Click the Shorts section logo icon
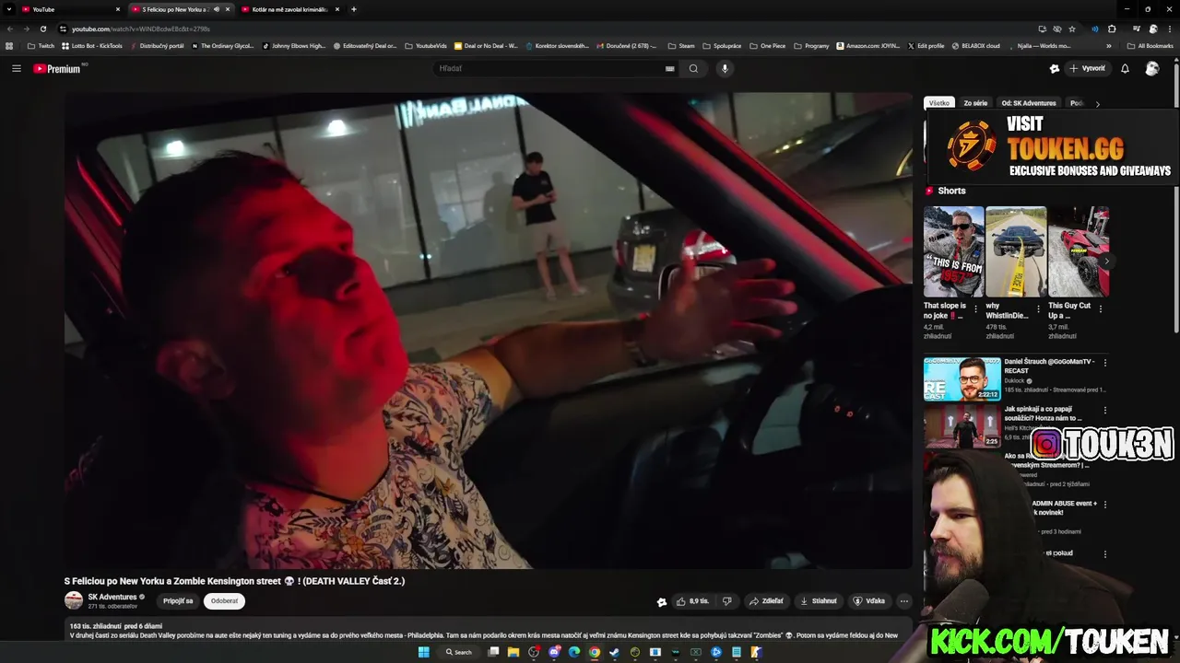 pos(929,191)
